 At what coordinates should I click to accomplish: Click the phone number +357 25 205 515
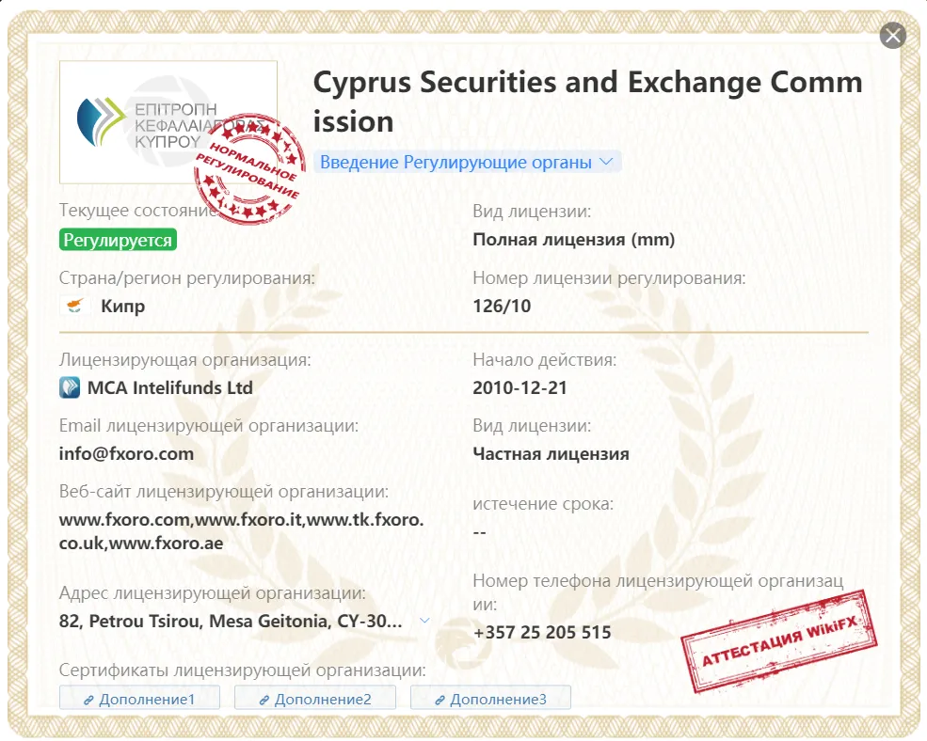click(542, 632)
